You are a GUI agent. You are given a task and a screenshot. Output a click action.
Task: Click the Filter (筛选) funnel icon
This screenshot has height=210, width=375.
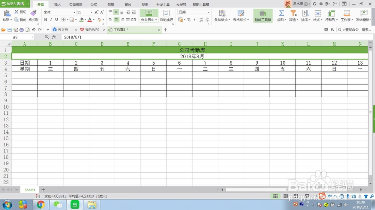point(293,13)
